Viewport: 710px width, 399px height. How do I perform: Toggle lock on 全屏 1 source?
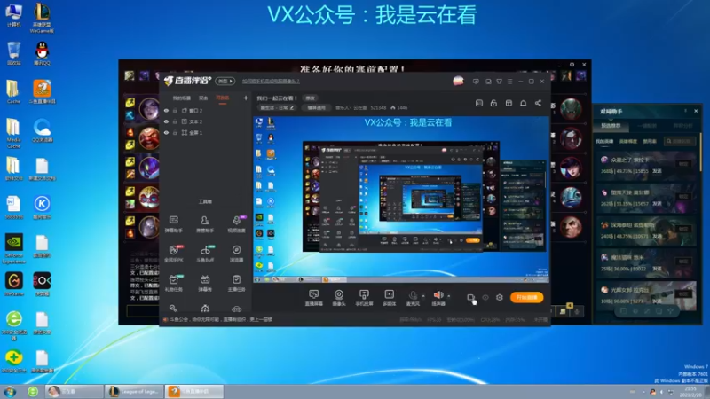click(175, 132)
